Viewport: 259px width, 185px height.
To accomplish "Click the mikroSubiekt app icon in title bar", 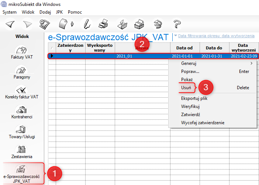I will (4, 4).
